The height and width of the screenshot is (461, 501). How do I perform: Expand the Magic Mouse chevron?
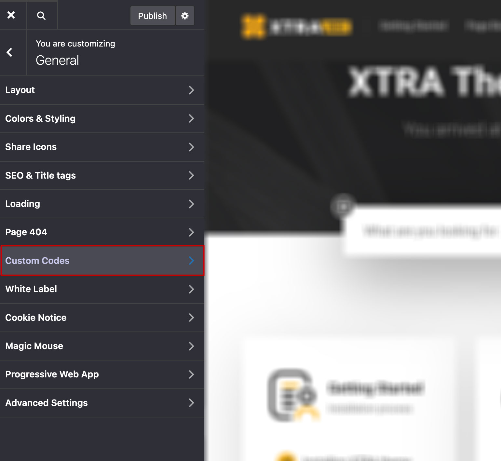coord(191,346)
